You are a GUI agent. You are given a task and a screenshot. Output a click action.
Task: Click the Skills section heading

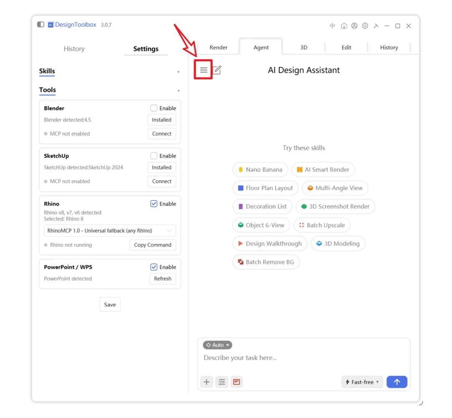[47, 71]
